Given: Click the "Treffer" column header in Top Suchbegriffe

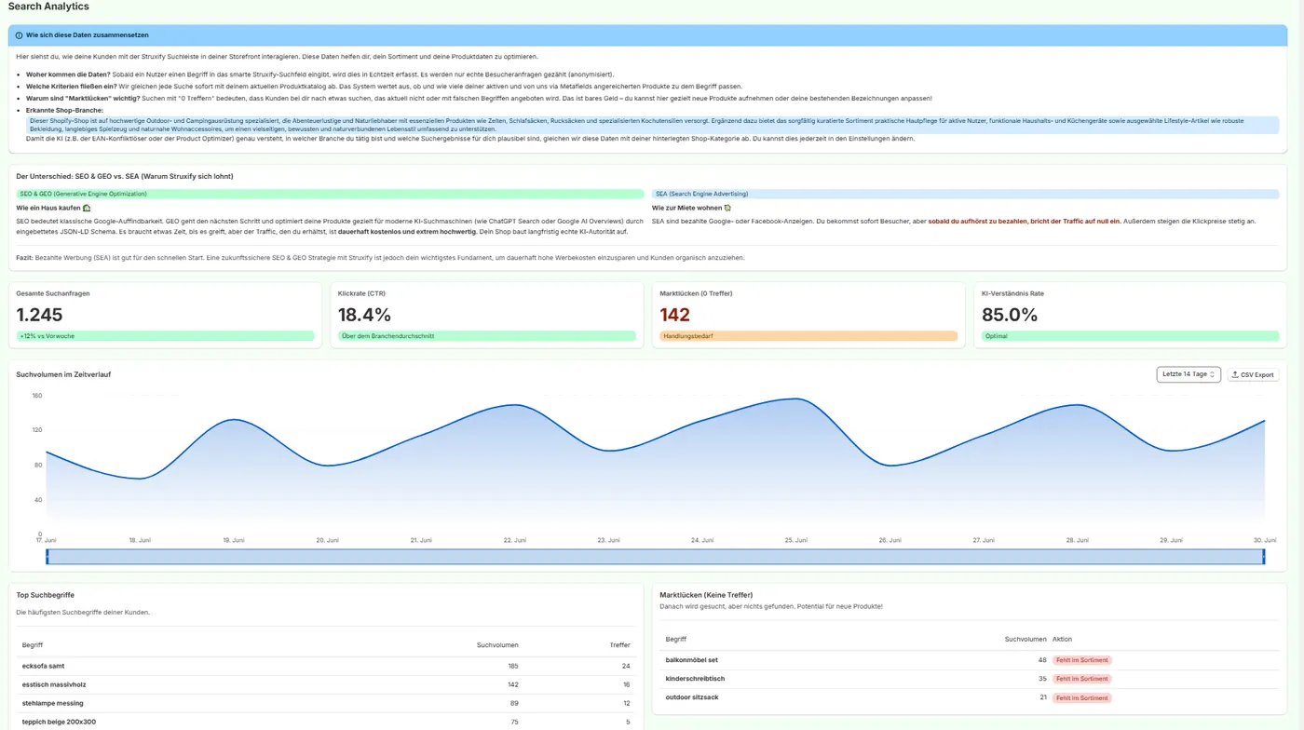Looking at the screenshot, I should (619, 644).
